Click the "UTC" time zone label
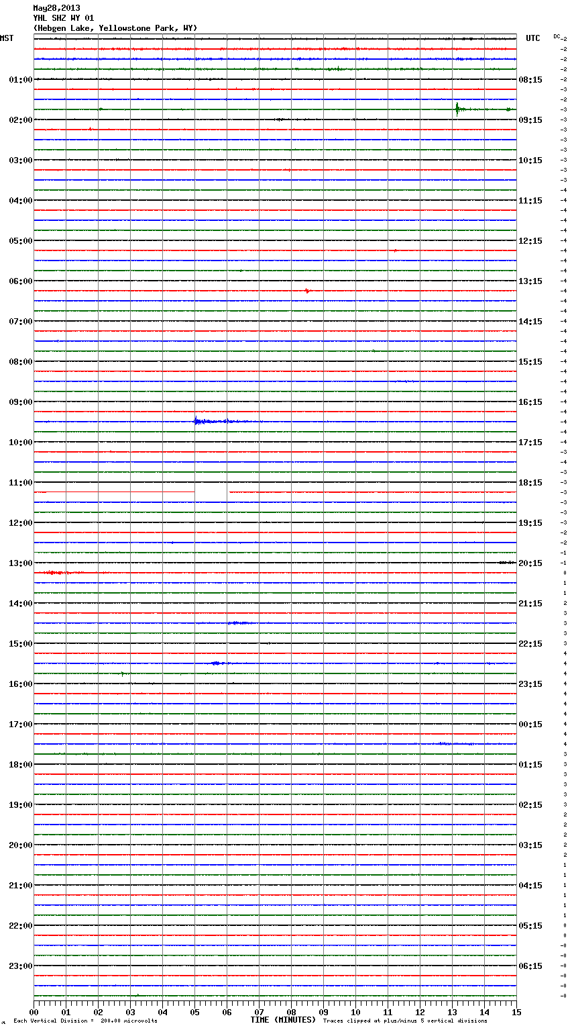This screenshot has height=1030, width=570. 533,38
